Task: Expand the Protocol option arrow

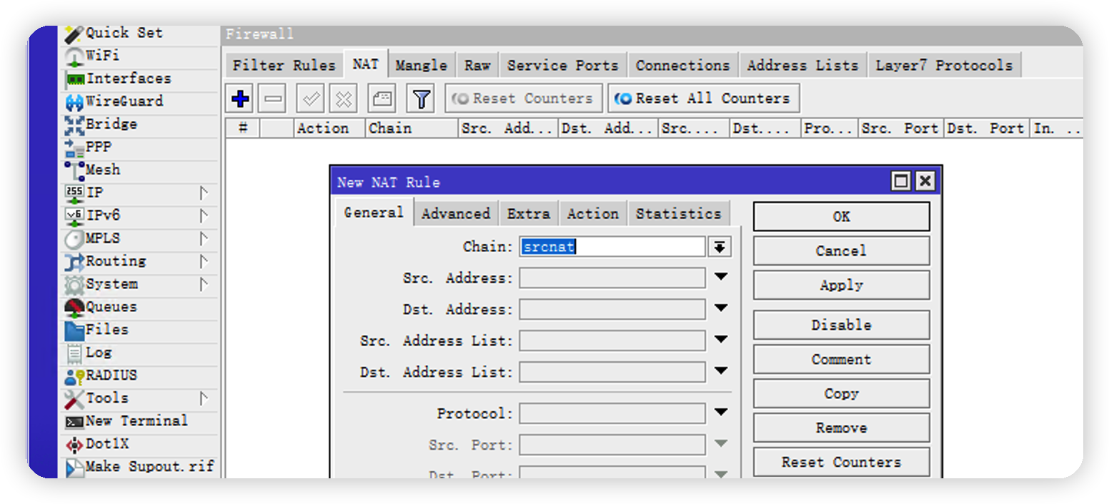Action: click(720, 413)
